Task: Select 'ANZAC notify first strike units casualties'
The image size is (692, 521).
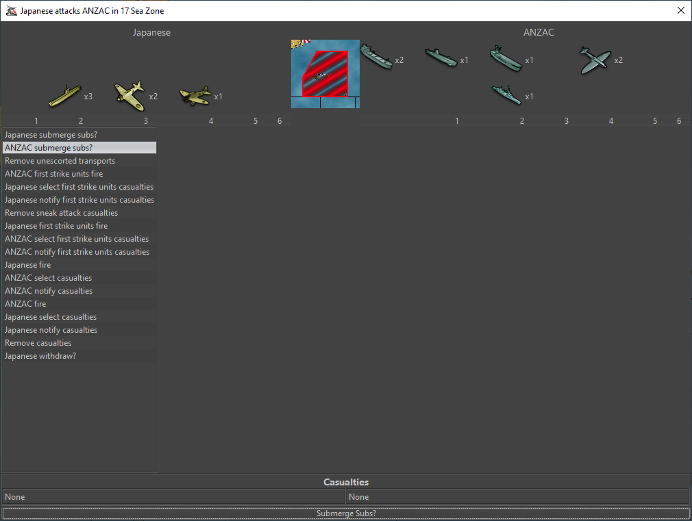Action: coord(79,252)
